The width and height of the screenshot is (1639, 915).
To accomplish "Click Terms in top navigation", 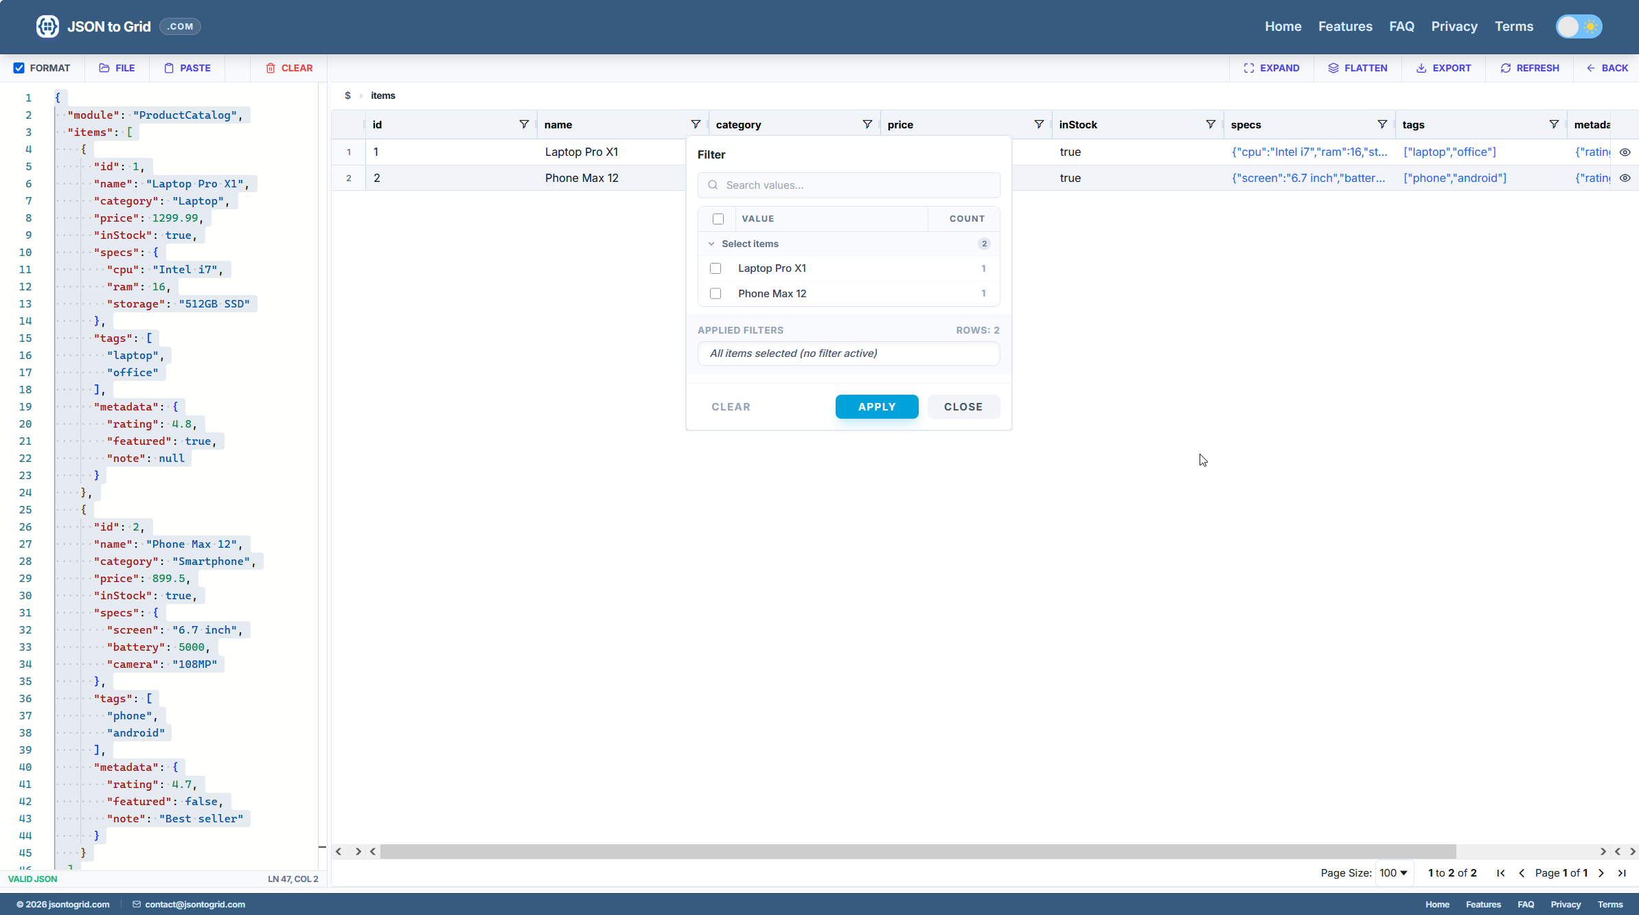I will pos(1514,26).
